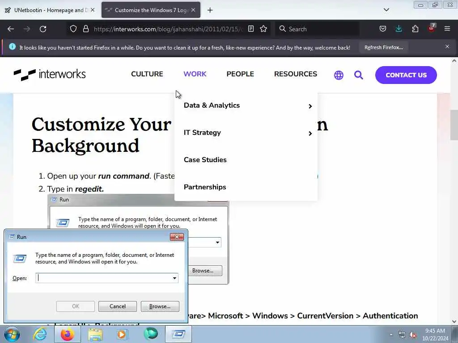The image size is (458, 343).
Task: Click the network tray icon
Action: point(402,335)
